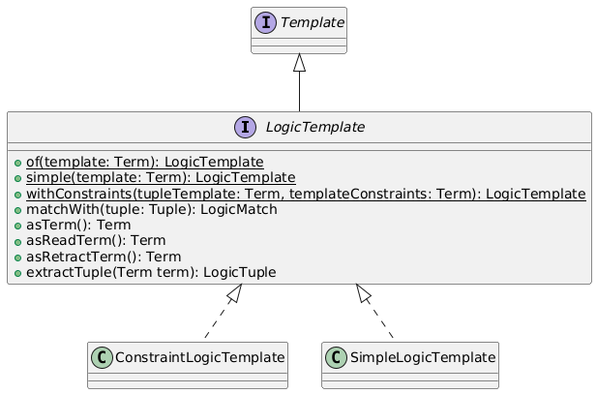Click the public marker beside extractTuple method

[x=17, y=272]
